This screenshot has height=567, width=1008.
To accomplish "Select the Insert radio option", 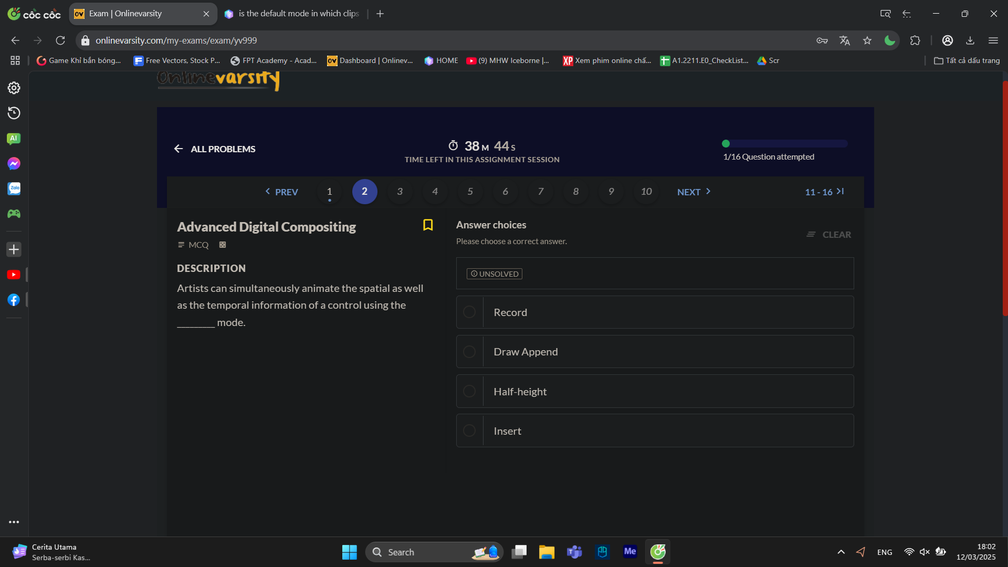I will pyautogui.click(x=469, y=431).
